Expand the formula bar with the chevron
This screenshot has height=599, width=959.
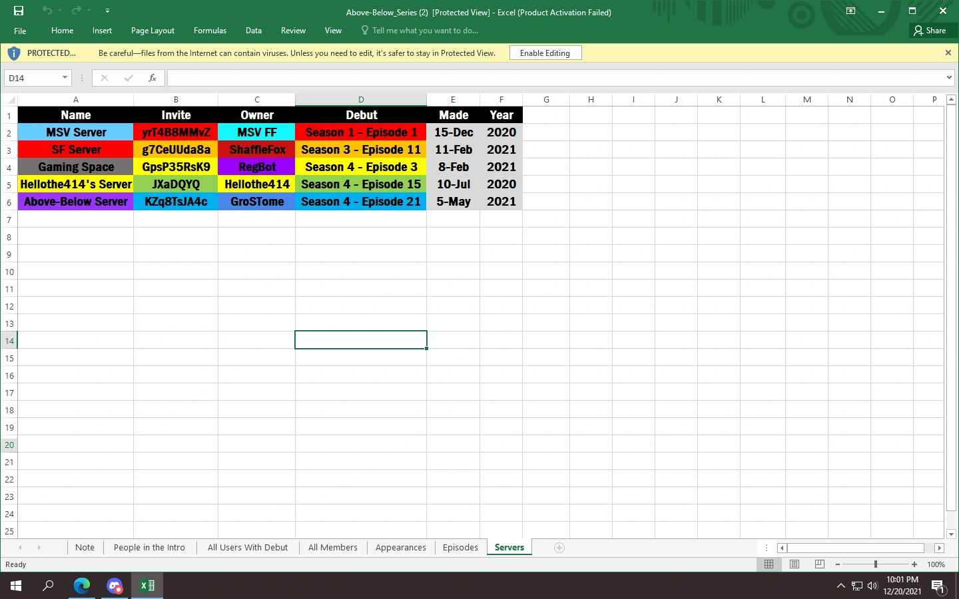click(950, 78)
